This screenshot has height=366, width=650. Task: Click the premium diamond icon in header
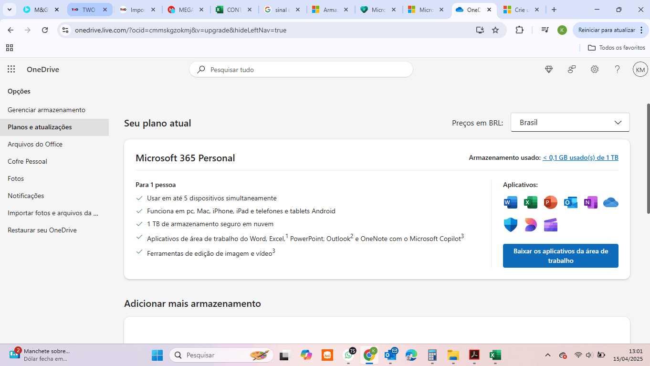[549, 69]
